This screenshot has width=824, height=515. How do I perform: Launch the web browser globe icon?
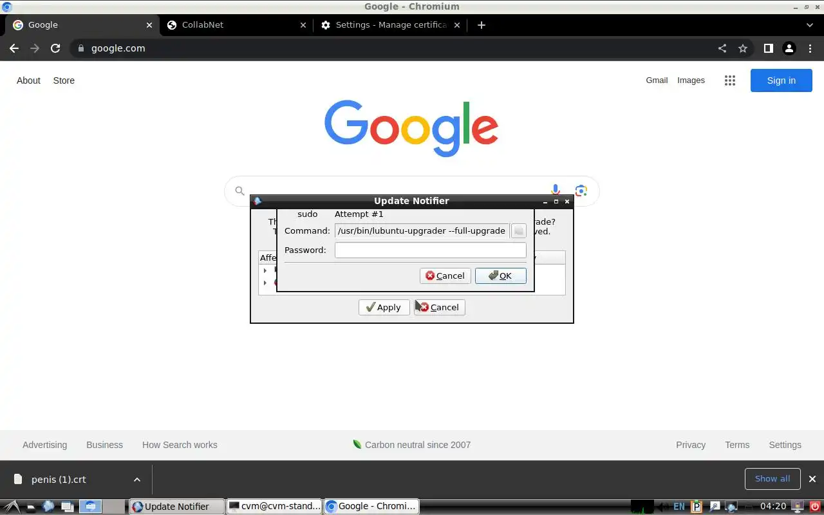click(48, 507)
